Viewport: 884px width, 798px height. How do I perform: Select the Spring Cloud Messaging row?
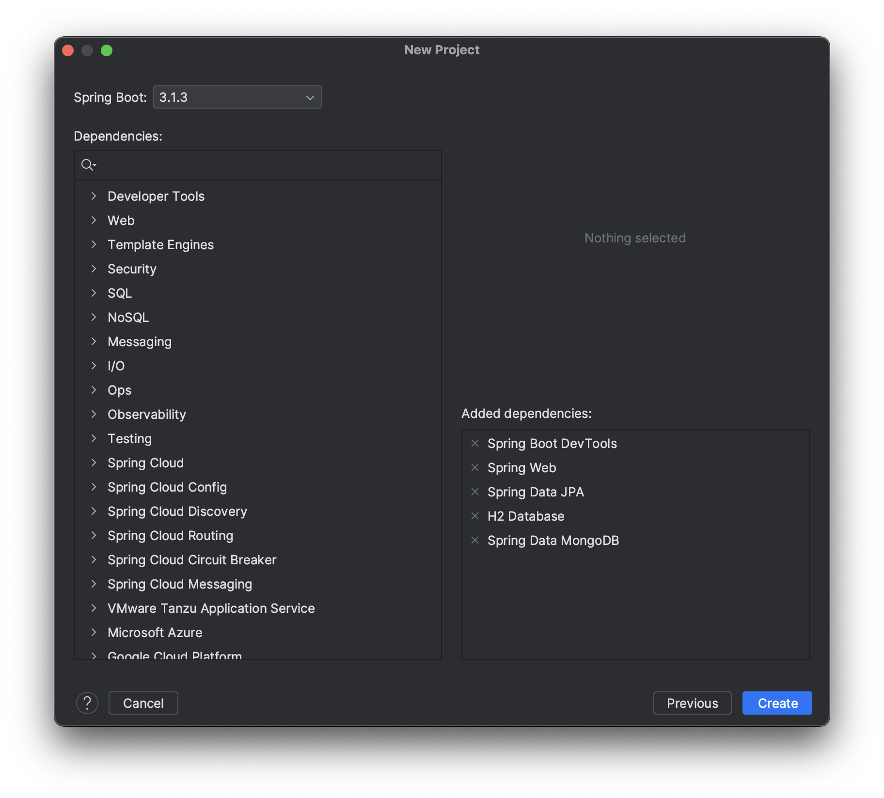(258, 584)
